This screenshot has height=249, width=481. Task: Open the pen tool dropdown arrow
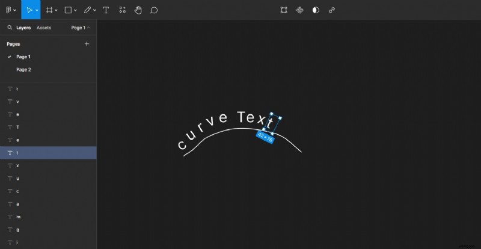pos(94,11)
